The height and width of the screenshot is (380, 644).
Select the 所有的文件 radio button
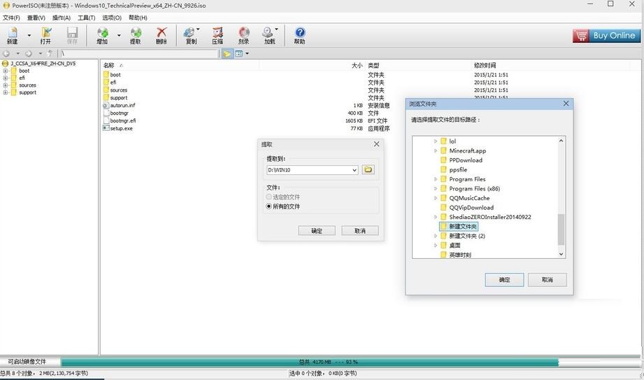pos(269,206)
